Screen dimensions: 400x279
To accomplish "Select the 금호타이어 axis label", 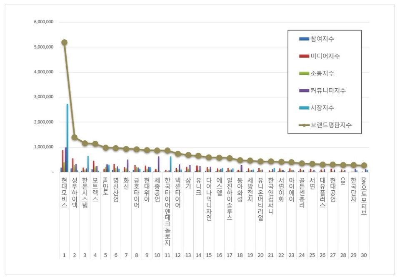I will [136, 193].
